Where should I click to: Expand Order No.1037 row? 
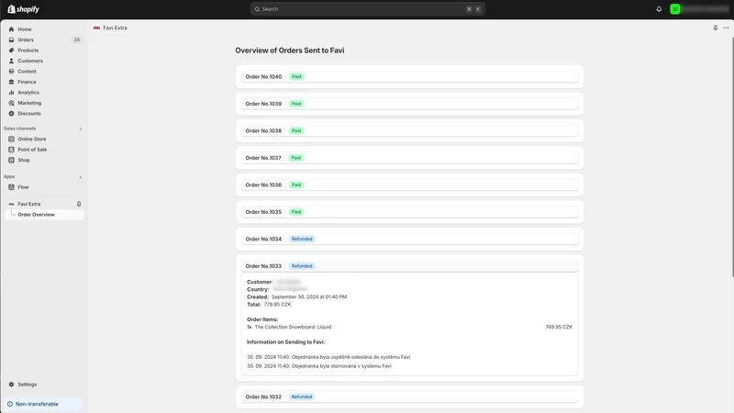(409, 158)
